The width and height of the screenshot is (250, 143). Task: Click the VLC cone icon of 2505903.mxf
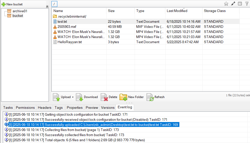pyautogui.click(x=55, y=27)
